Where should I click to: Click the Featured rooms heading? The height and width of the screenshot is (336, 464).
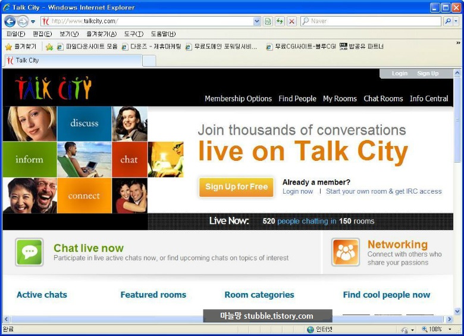(x=153, y=295)
